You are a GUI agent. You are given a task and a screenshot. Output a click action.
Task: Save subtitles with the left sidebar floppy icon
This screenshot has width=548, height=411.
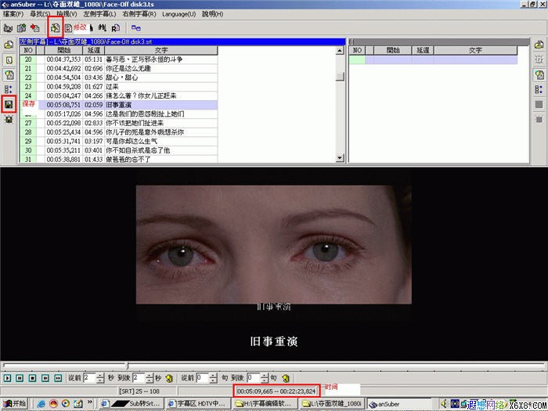coord(9,104)
